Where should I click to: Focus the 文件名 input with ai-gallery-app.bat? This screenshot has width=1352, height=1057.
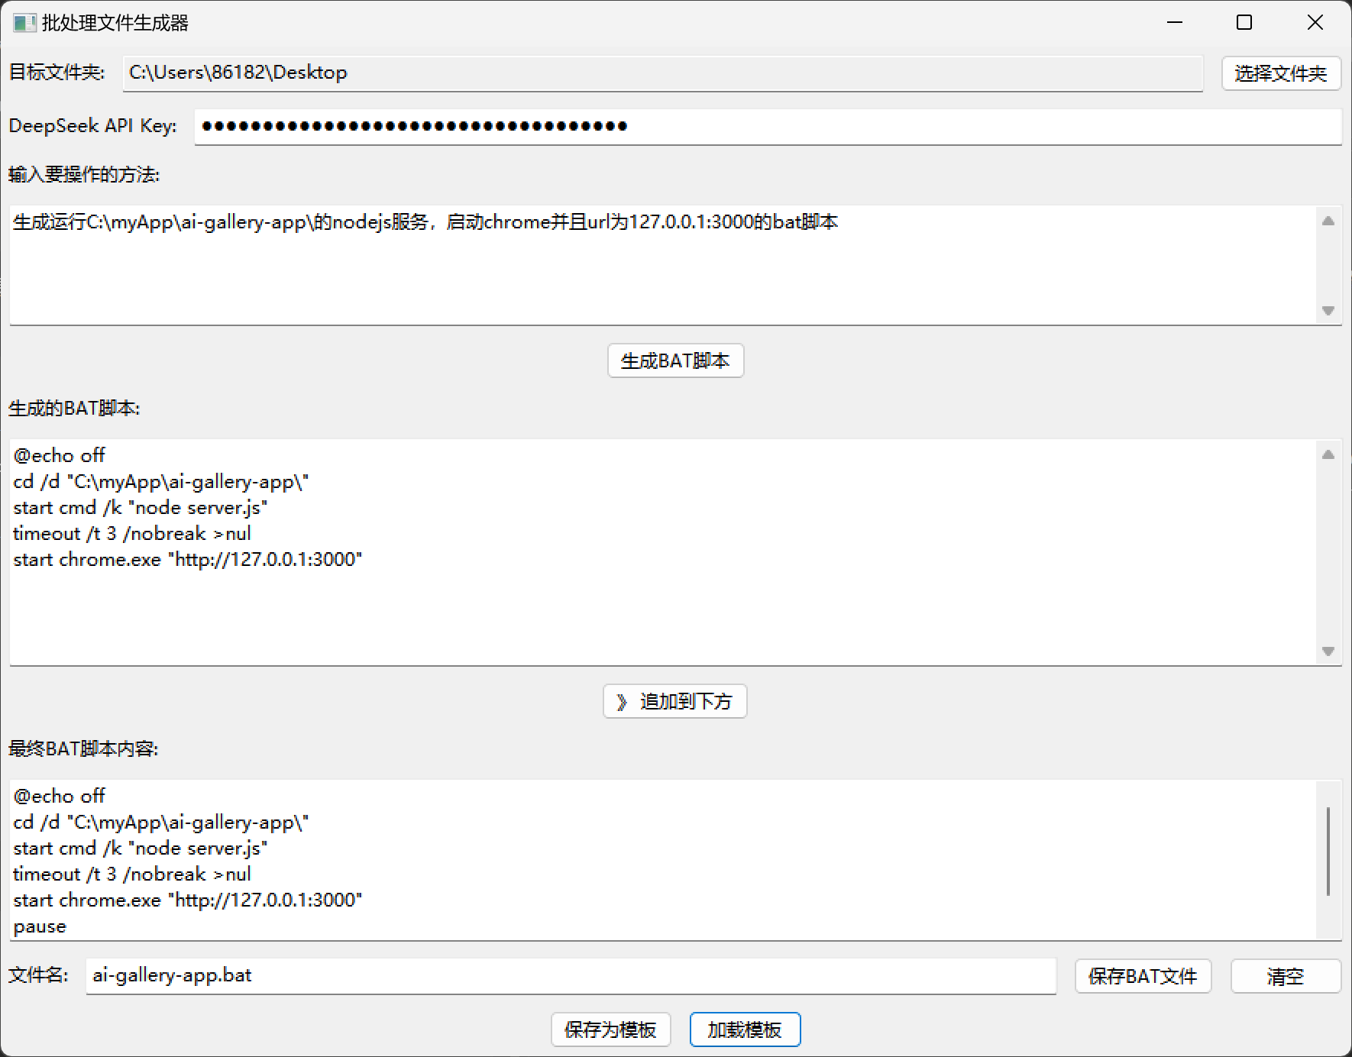pos(571,976)
